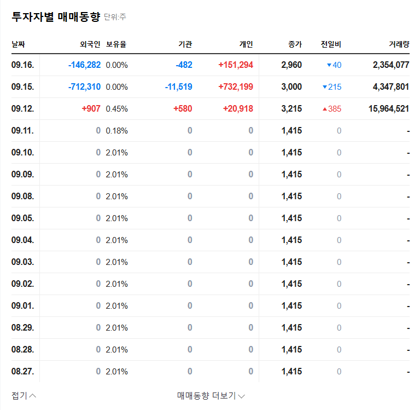
Task: Click the 거래량 column header
Action: coord(399,44)
